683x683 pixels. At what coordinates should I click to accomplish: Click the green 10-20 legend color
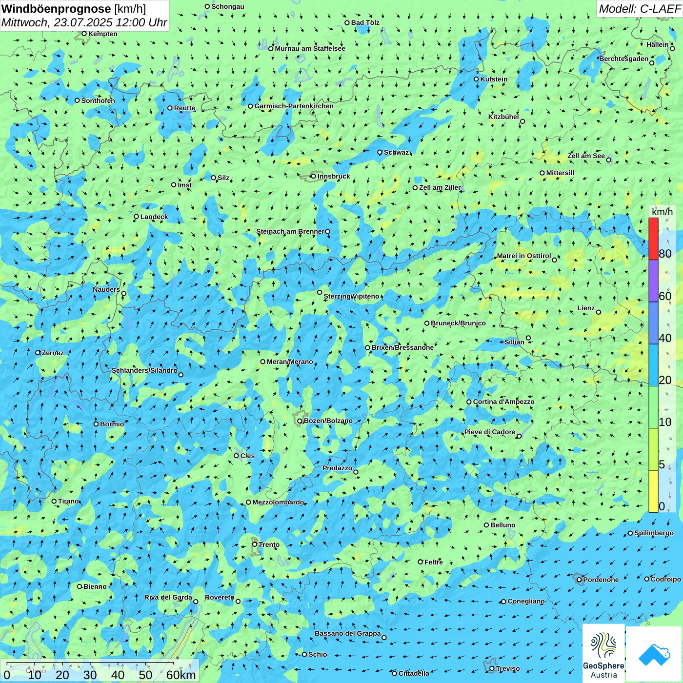(x=653, y=407)
